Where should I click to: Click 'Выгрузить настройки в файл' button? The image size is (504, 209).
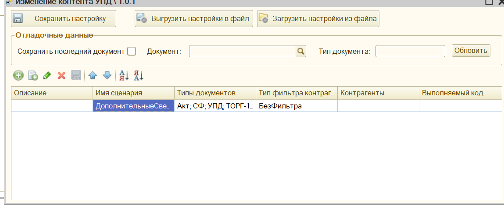point(193,19)
